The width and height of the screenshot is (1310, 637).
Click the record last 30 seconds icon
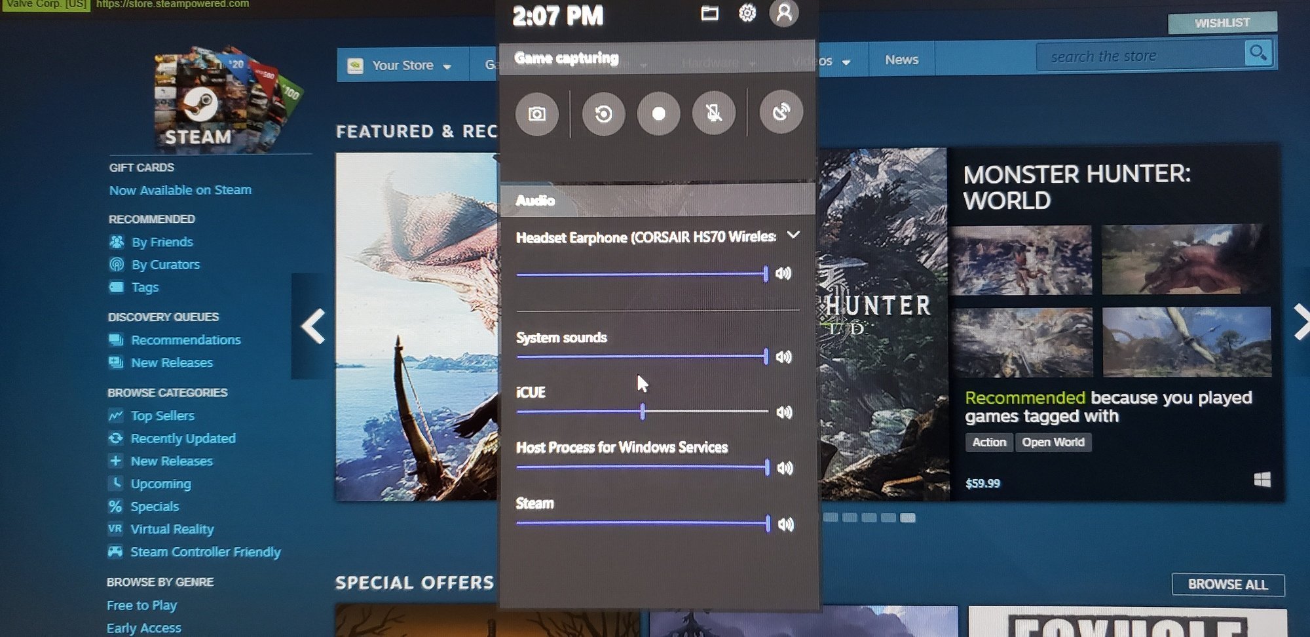pos(603,114)
